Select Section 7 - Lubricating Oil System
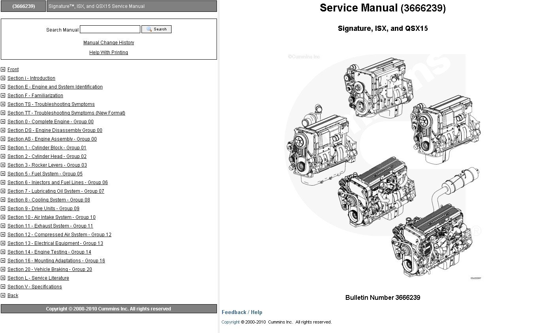Screen dimensions: 543x333 [x=56, y=191]
